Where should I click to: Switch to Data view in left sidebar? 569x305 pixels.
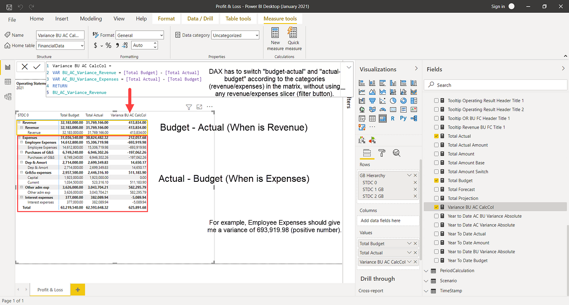point(8,81)
